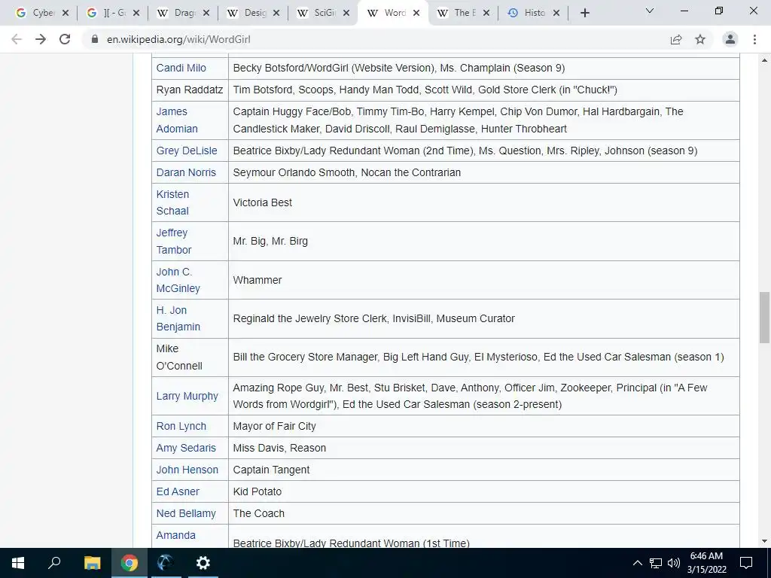The image size is (771, 578).
Task: Click 'Ryan Raddatz' name cell
Action: (x=190, y=90)
